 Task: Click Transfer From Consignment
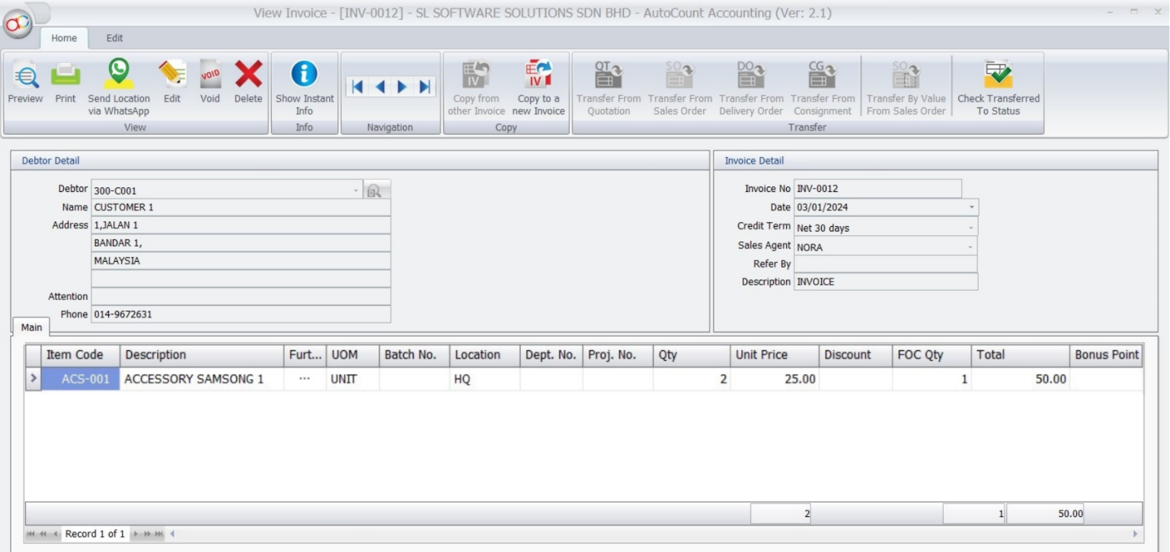coord(823,88)
